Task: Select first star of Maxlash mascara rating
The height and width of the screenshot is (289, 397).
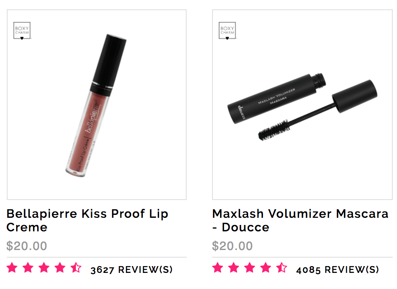Action: [218, 267]
